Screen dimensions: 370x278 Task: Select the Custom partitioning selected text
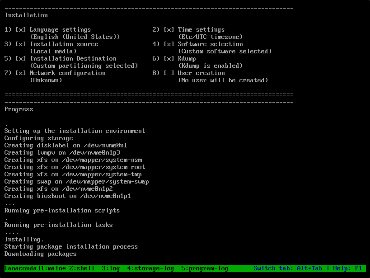[84, 66]
